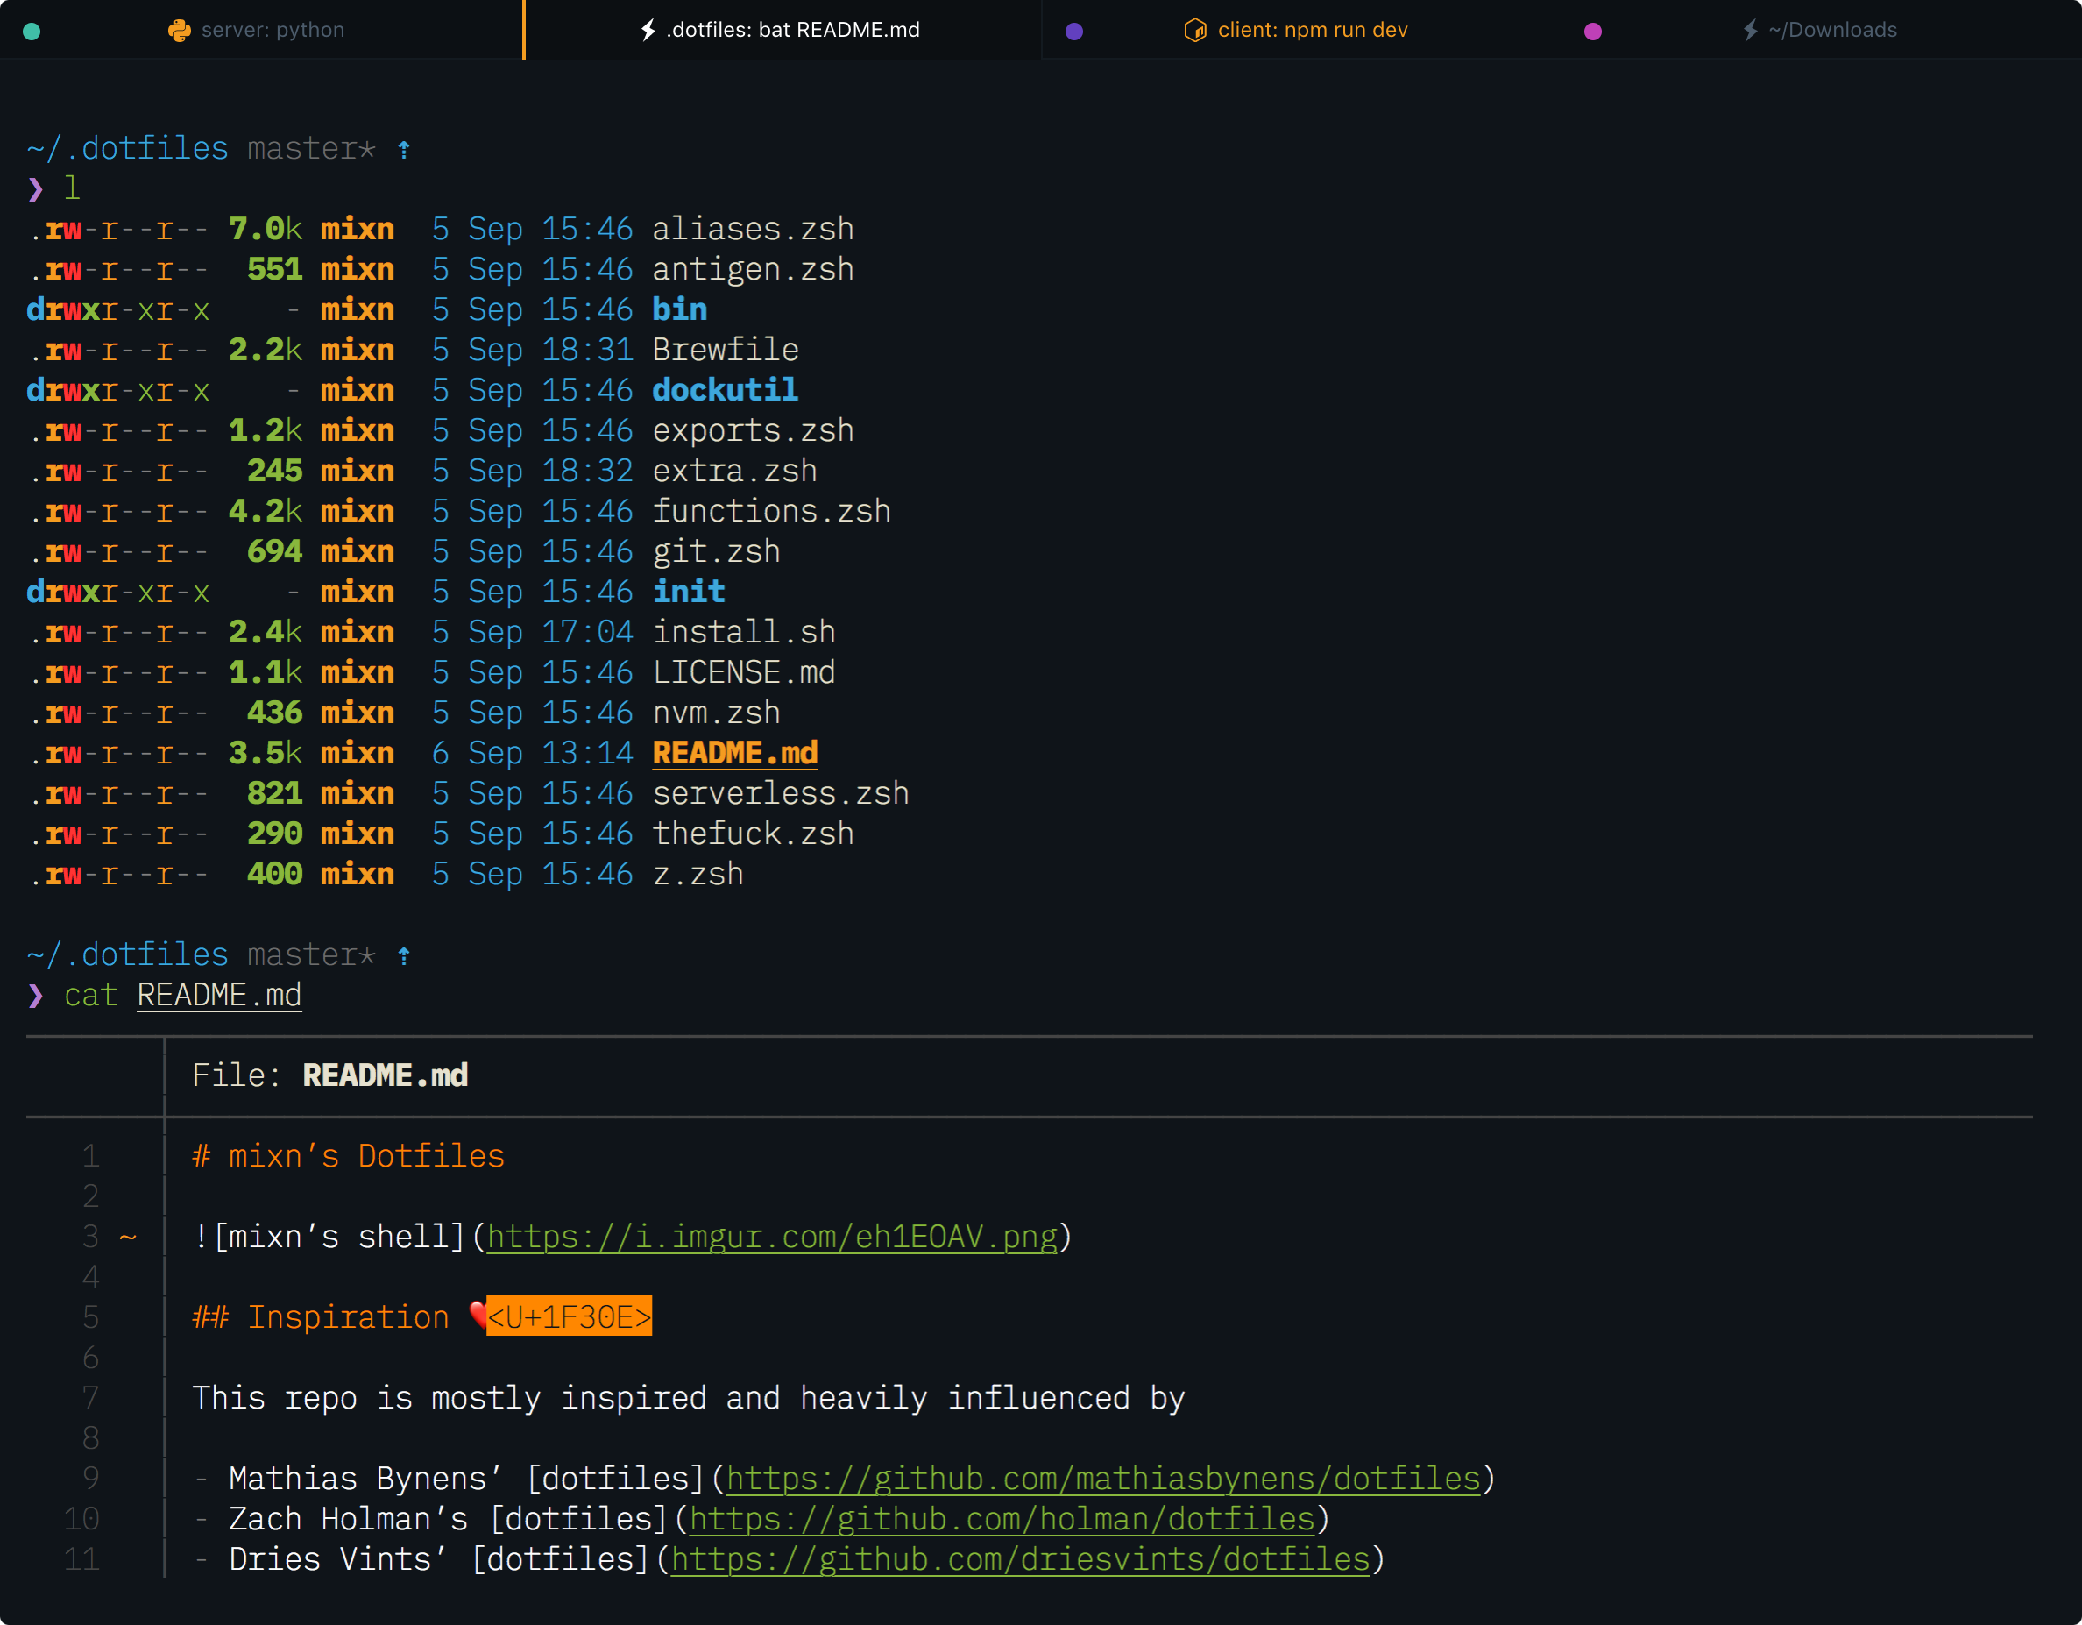Click the git push arrow in the first prompt
2082x1625 pixels.
click(404, 150)
